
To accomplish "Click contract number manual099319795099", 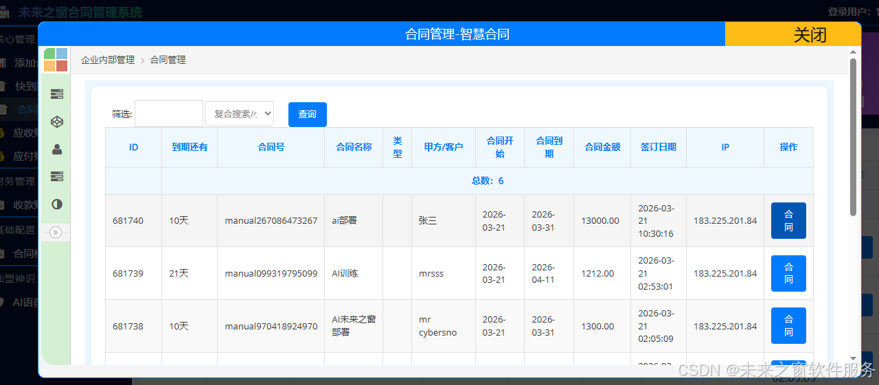I will [x=271, y=273].
